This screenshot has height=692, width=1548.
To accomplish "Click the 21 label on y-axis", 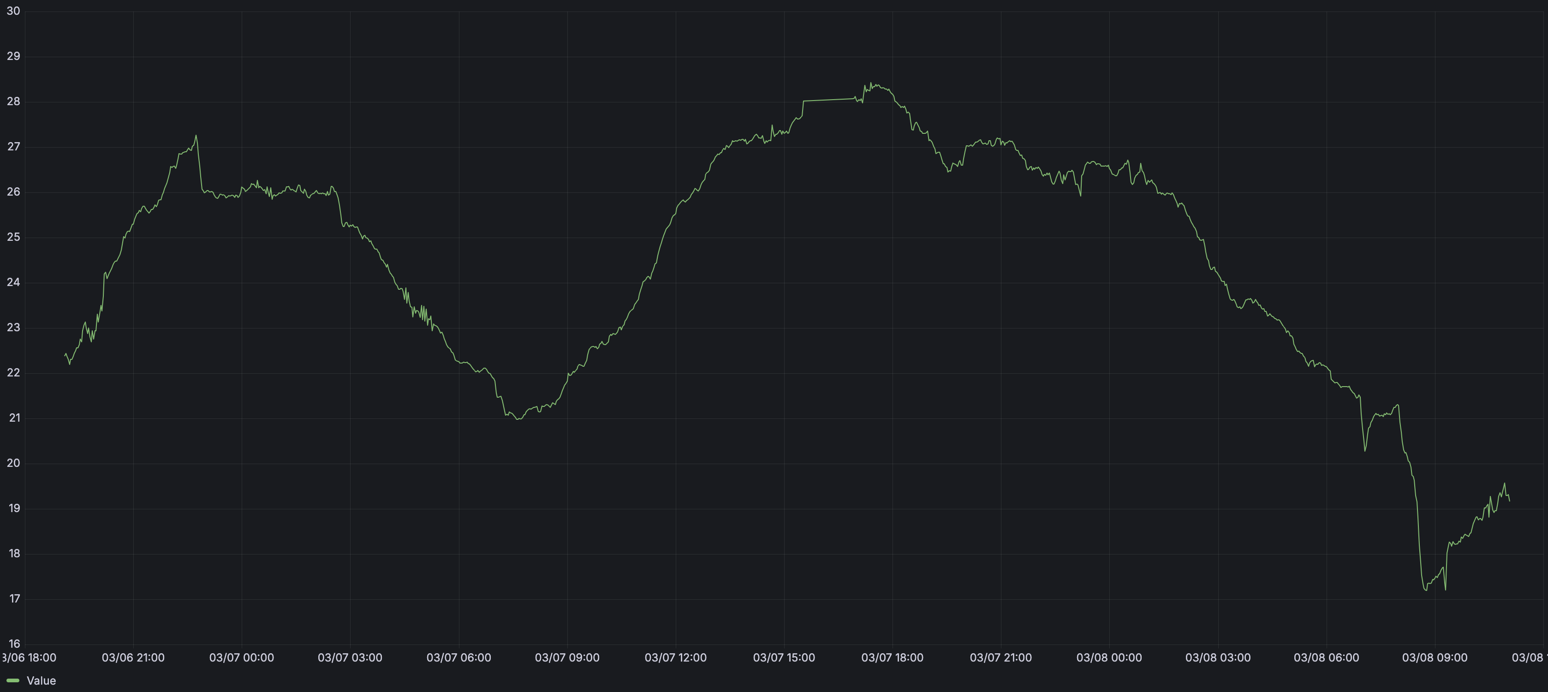I will (x=14, y=417).
